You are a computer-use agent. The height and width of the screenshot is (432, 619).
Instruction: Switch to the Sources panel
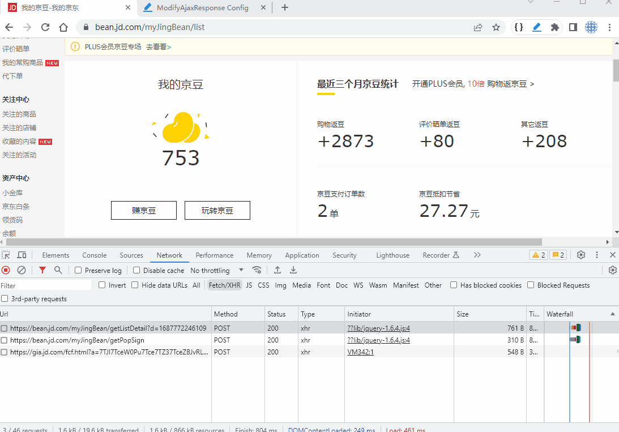coord(131,255)
